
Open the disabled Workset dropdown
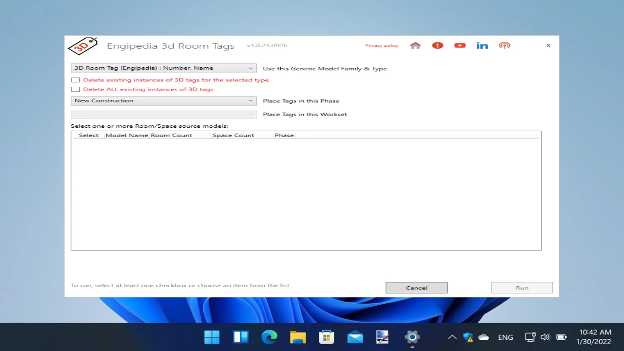(163, 114)
